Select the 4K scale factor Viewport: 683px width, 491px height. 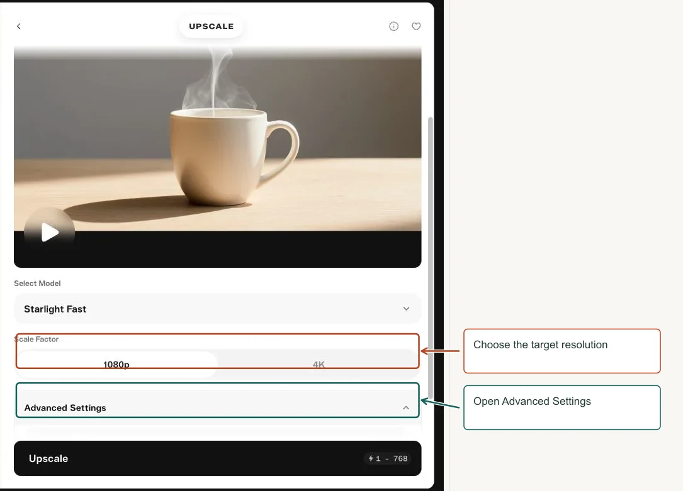[x=319, y=364]
